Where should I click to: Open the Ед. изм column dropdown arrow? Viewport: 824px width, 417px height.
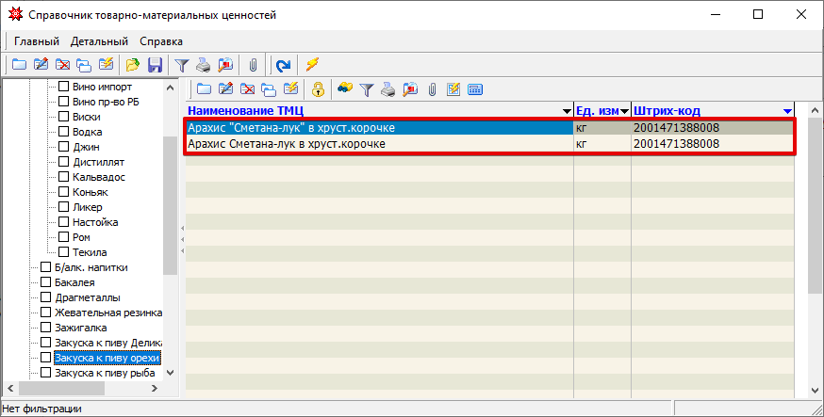point(624,111)
